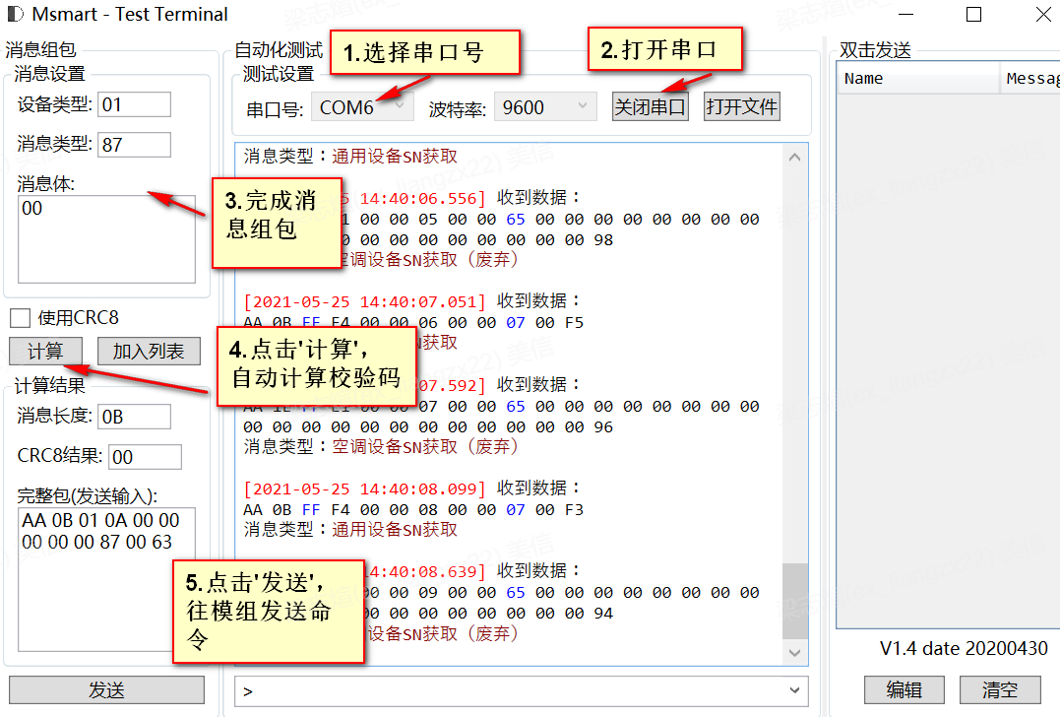Click the 加入列表 button
This screenshot has height=717, width=1061.
click(x=149, y=351)
